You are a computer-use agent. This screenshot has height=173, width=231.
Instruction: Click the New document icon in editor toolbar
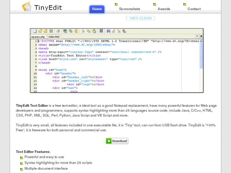(x=35, y=31)
